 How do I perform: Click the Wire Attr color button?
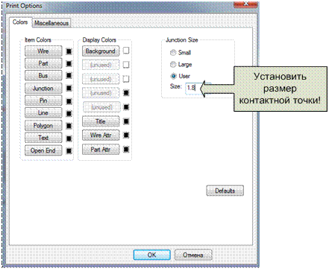coord(101,135)
